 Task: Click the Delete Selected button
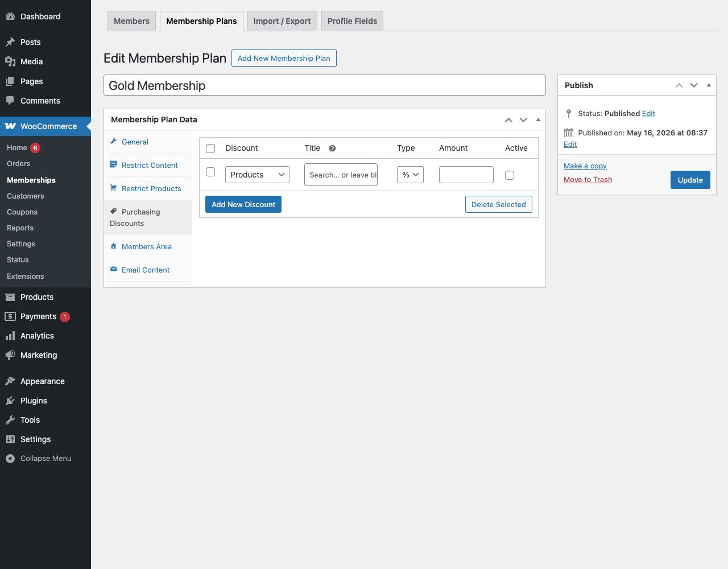tap(499, 204)
